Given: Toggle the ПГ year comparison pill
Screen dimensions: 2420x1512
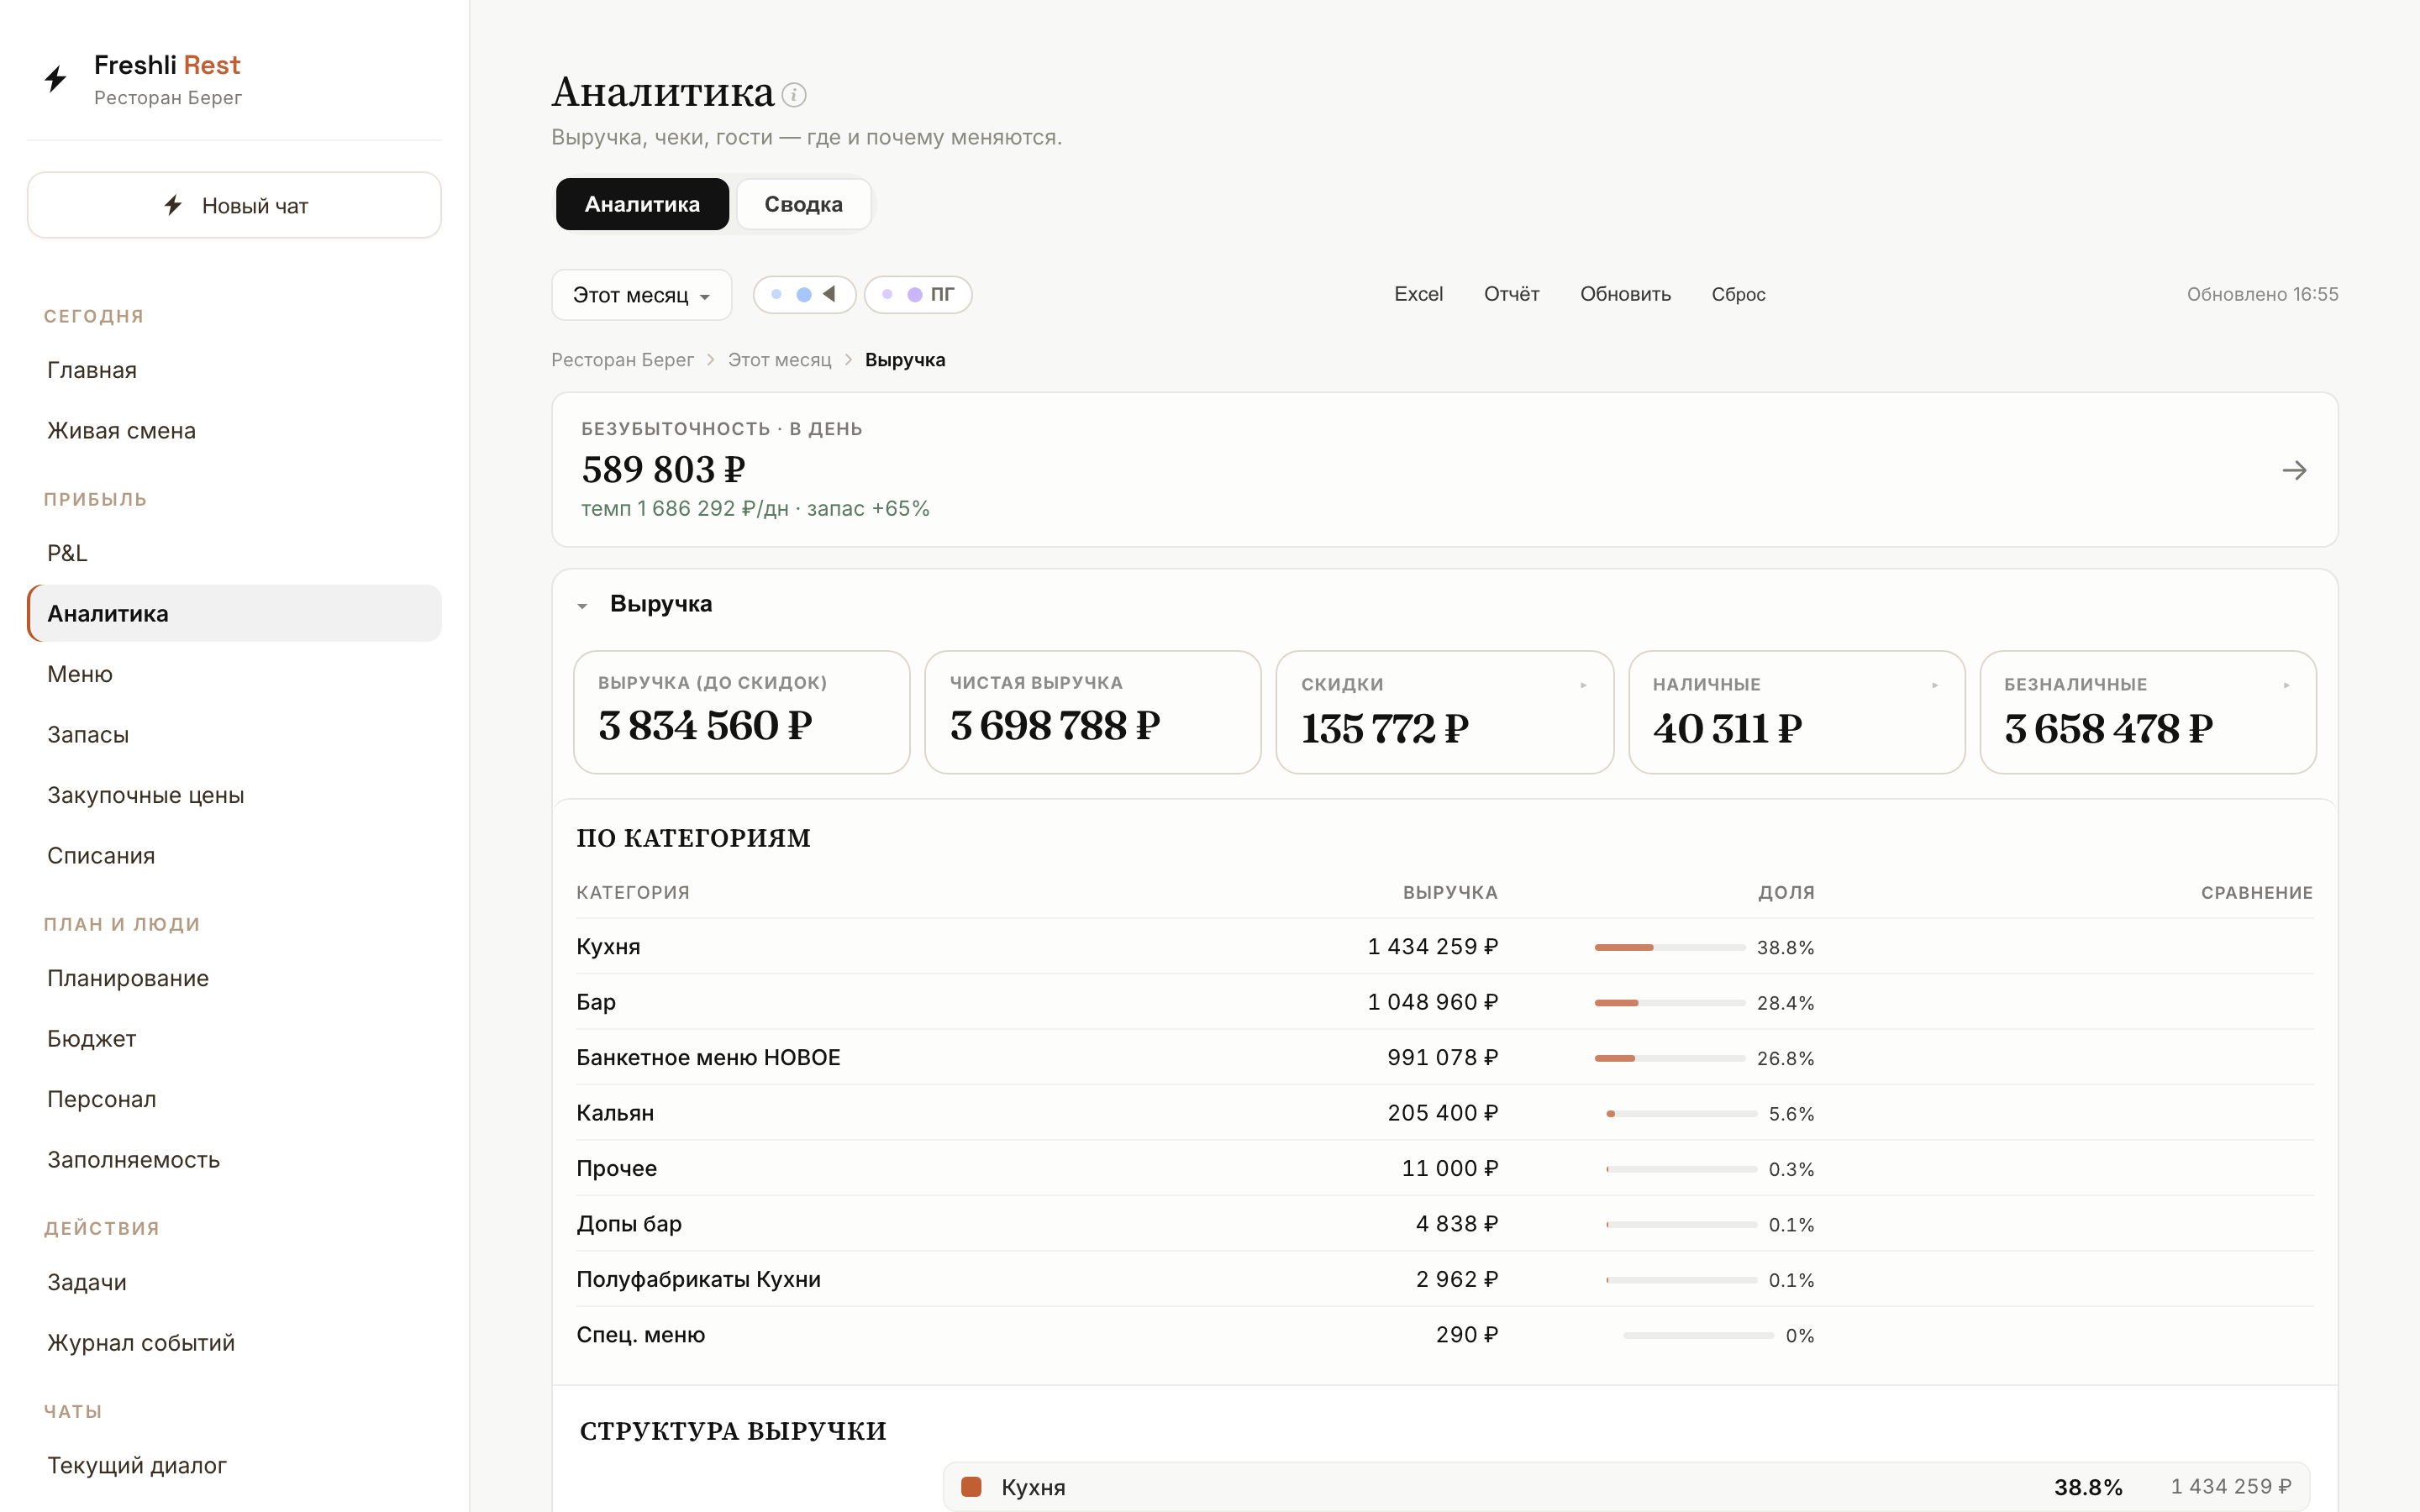Looking at the screenshot, I should 918,294.
